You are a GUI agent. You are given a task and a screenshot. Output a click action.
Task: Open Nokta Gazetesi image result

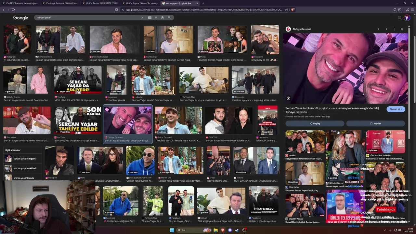[x=178, y=120]
